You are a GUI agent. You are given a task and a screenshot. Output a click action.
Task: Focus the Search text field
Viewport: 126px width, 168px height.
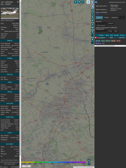[x=101, y=23]
